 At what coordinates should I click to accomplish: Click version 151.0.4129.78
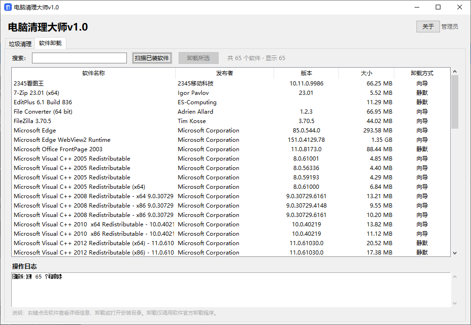[x=306, y=140]
